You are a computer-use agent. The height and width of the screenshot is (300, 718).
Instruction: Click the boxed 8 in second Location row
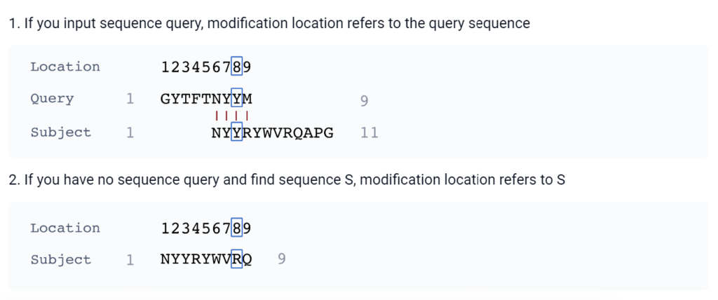pos(237,228)
